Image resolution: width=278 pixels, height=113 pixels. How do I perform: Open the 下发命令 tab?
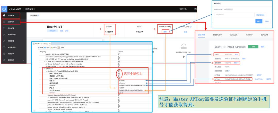coord(249,35)
